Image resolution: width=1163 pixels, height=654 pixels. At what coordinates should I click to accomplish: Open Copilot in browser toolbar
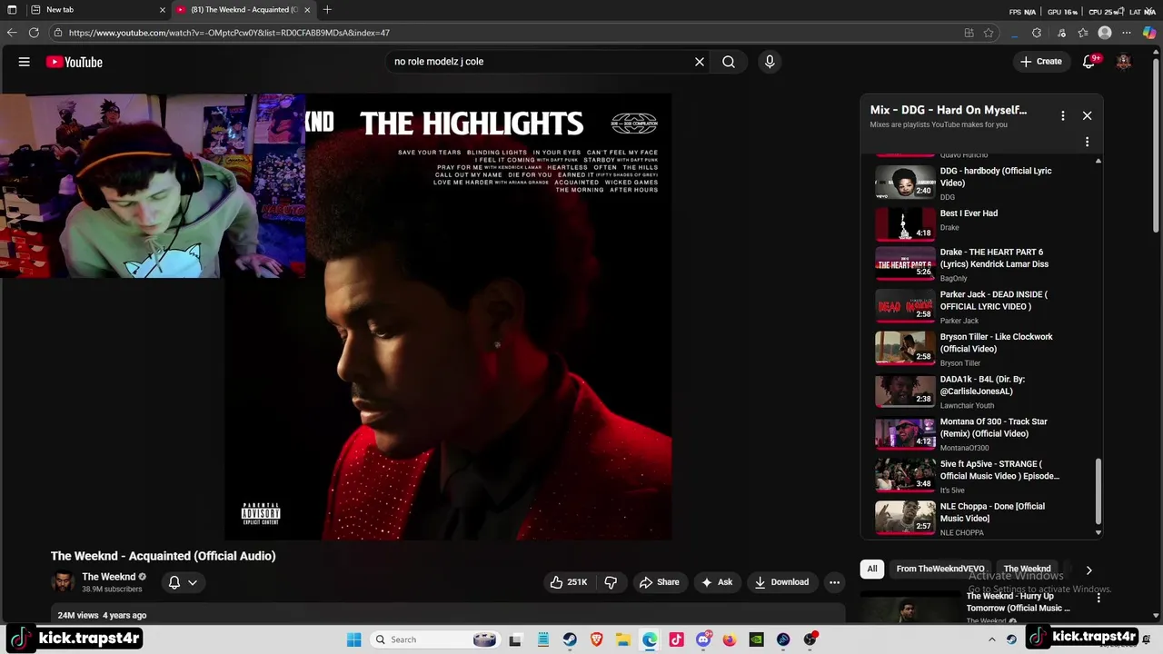tap(1149, 33)
